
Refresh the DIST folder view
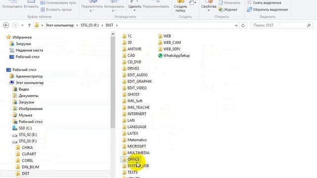tap(243, 25)
